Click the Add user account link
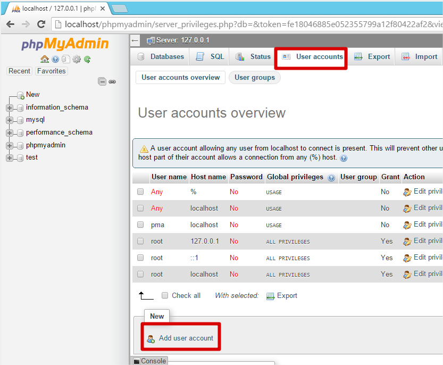The height and width of the screenshot is (365, 443). point(186,338)
